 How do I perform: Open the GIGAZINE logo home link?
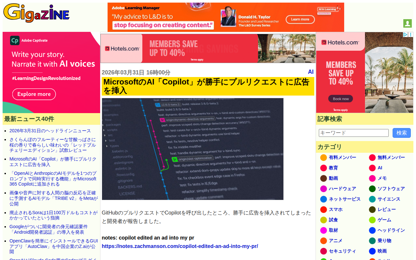(x=36, y=13)
